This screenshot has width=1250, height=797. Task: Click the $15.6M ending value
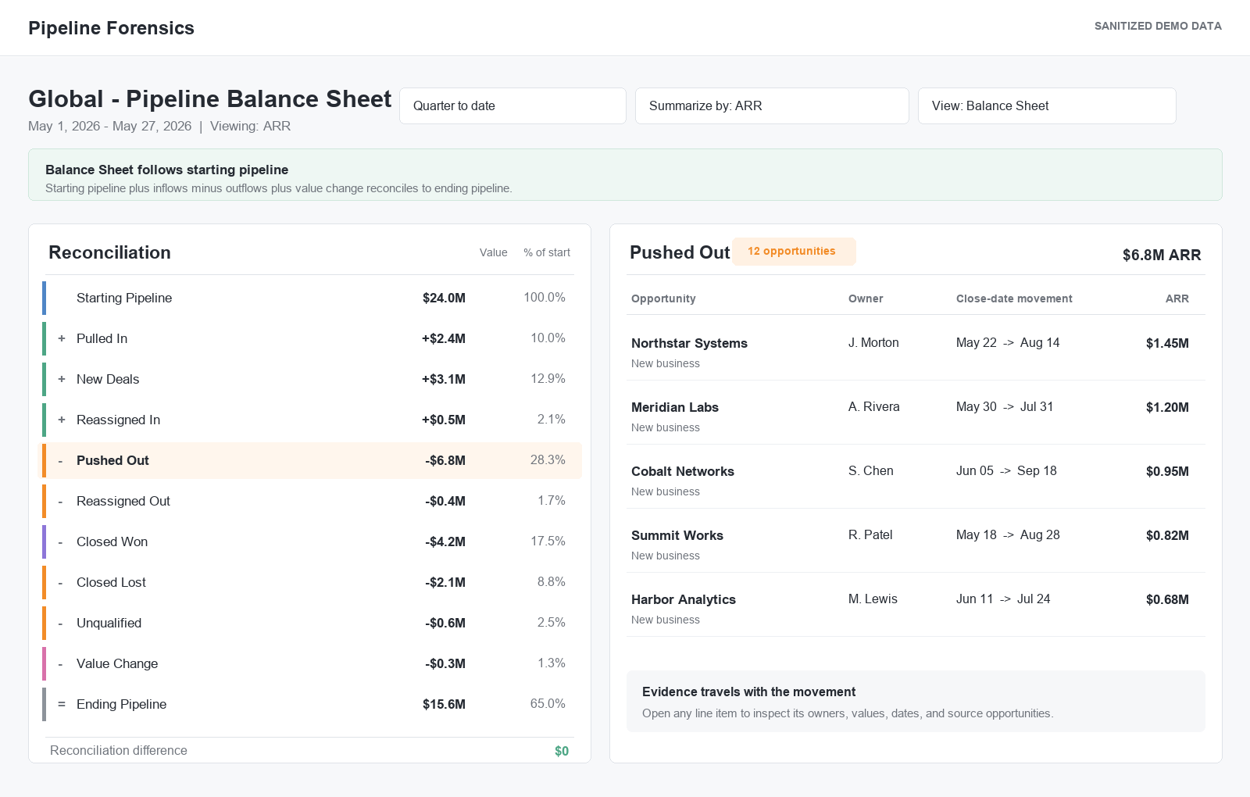pyautogui.click(x=444, y=704)
